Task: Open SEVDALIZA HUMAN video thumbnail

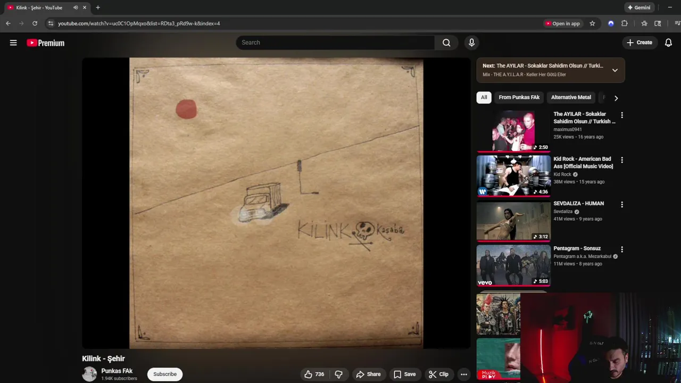Action: tap(513, 220)
